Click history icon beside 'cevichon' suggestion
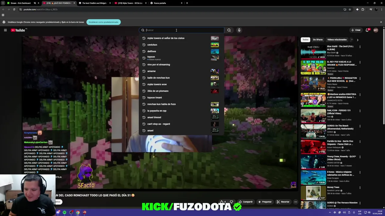This screenshot has width=385, height=216. click(x=144, y=45)
